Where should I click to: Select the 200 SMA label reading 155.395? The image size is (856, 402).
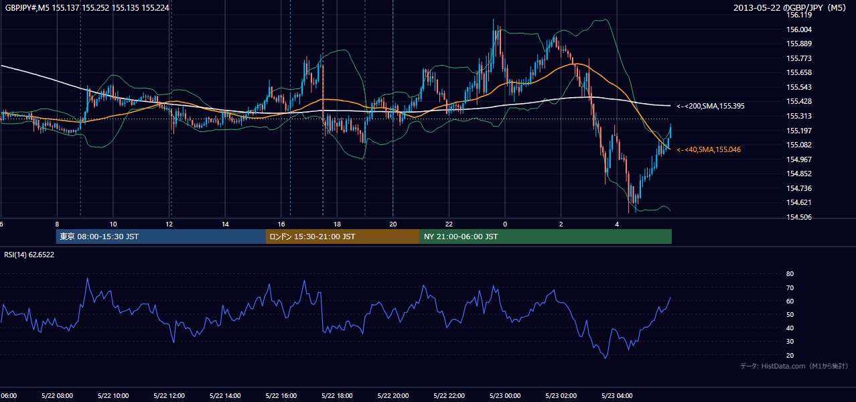pyautogui.click(x=711, y=106)
